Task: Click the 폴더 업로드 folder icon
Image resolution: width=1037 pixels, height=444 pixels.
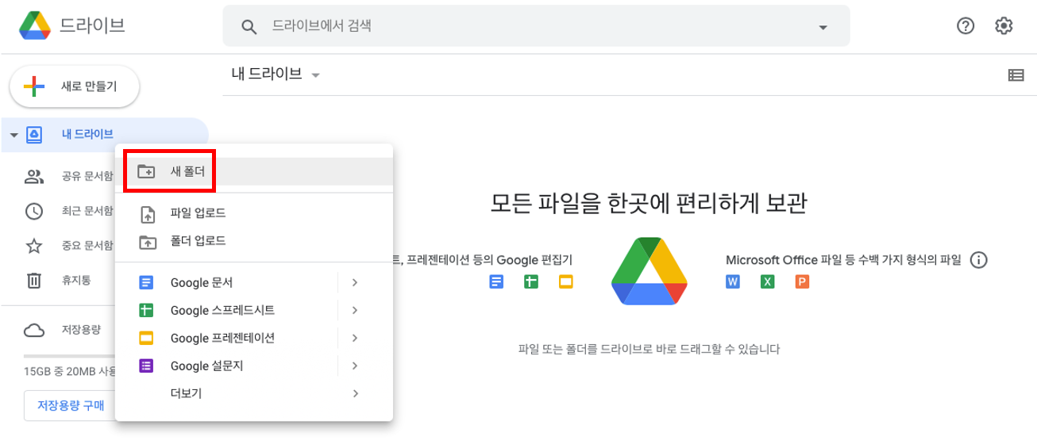Action: coord(146,241)
